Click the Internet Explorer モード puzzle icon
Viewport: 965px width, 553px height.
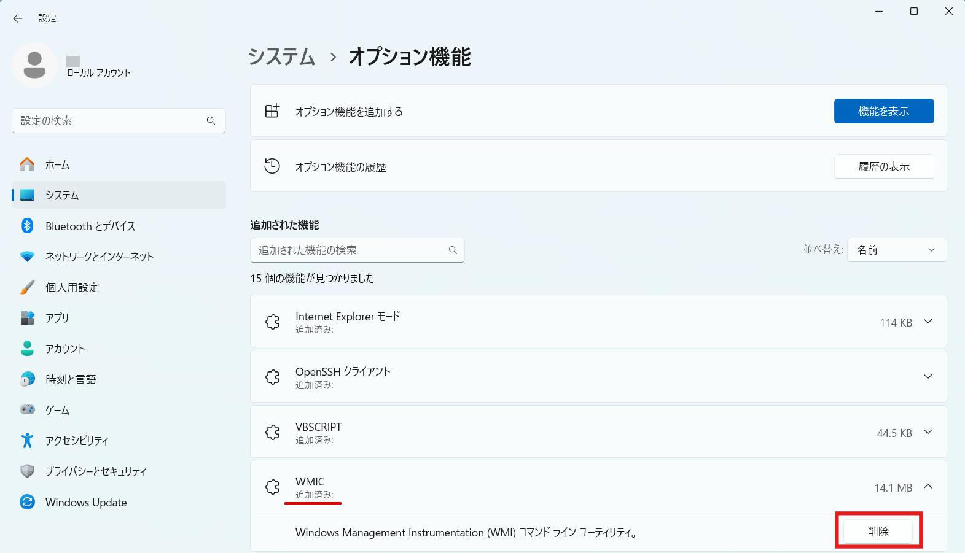pos(272,322)
